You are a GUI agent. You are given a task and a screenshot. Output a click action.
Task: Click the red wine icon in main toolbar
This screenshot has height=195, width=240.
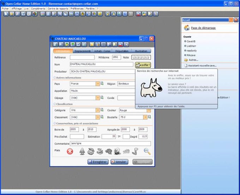(138, 14)
